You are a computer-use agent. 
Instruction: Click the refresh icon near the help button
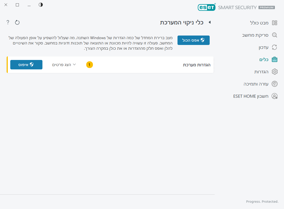tap(17, 22)
